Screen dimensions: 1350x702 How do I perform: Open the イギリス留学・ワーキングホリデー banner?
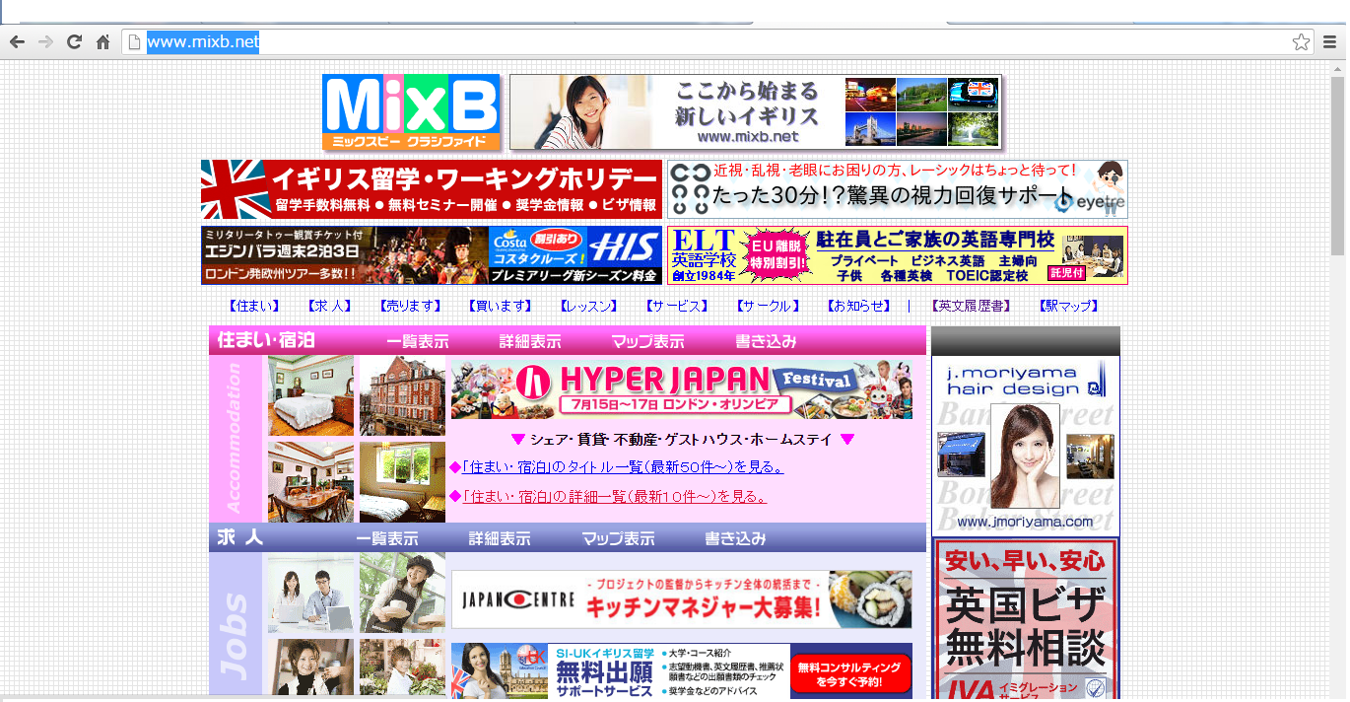point(432,189)
